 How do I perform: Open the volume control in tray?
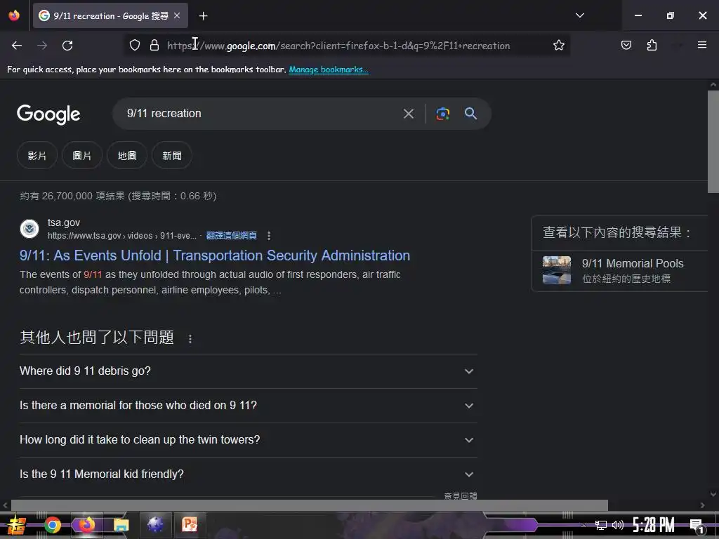click(x=618, y=525)
